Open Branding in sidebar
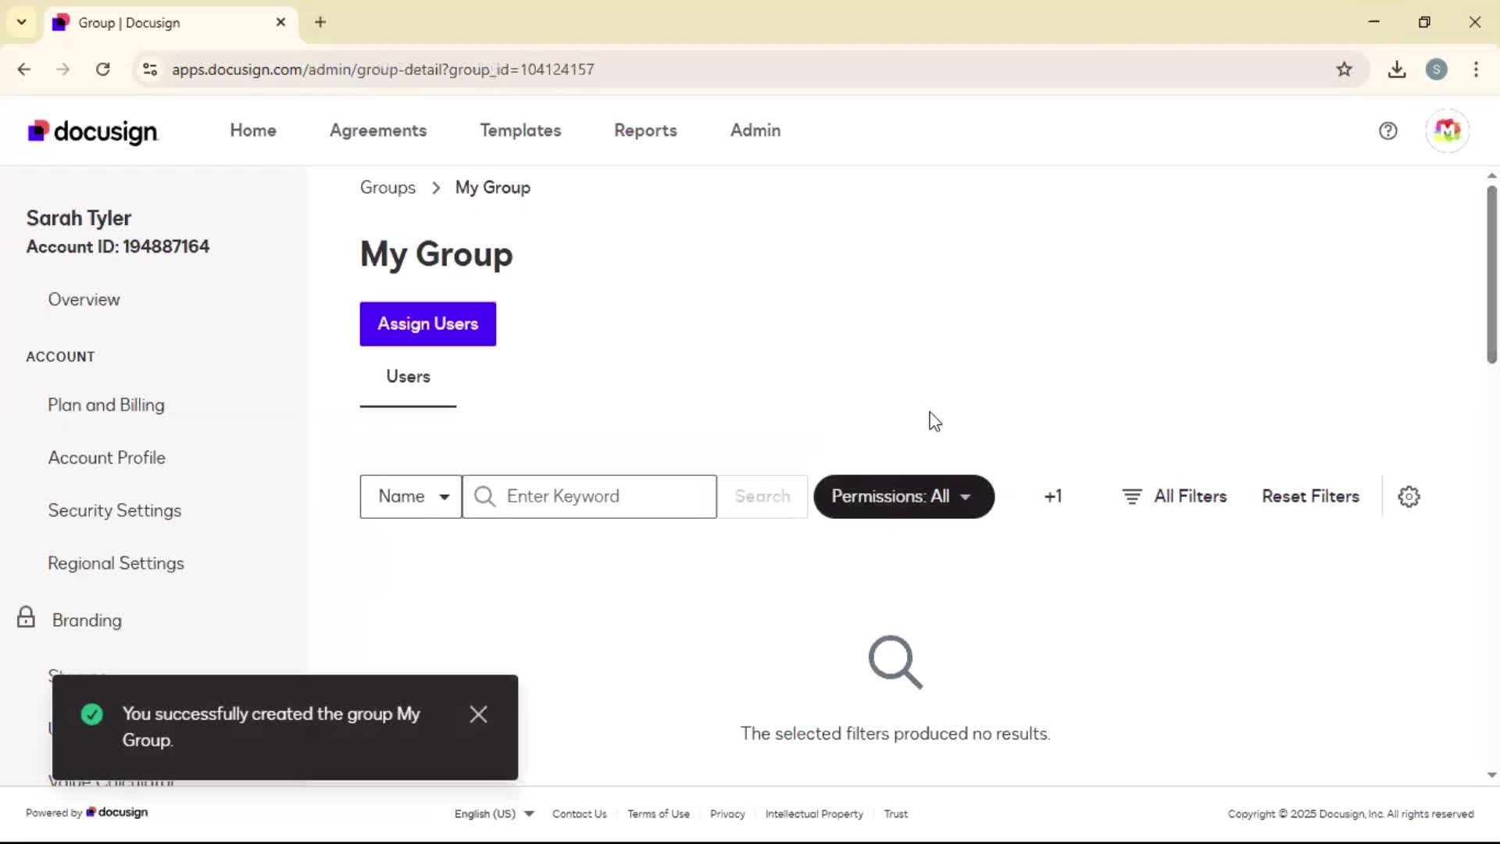 (87, 620)
